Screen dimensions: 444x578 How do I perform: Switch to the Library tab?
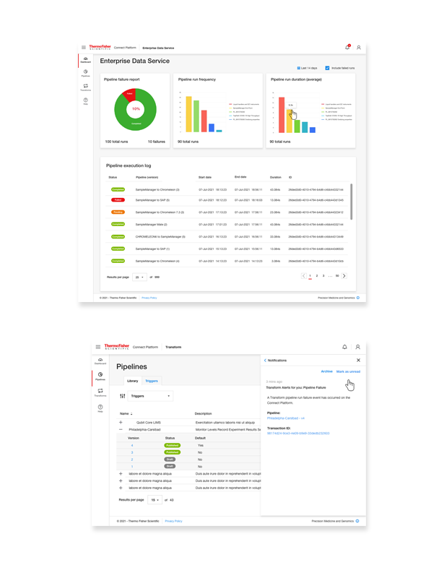(x=133, y=381)
